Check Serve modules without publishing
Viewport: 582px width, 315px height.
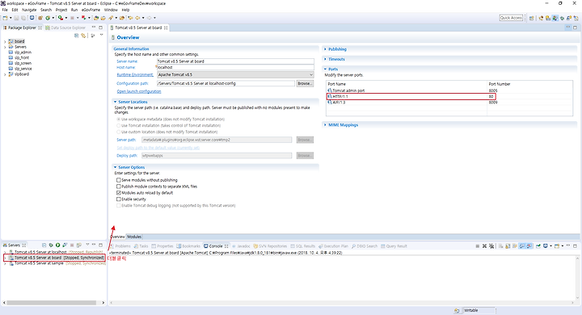point(119,180)
